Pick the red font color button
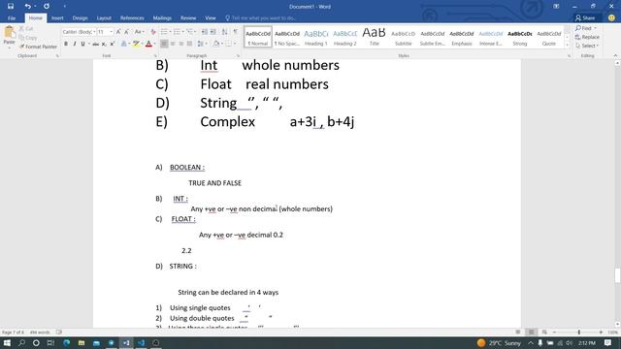The height and width of the screenshot is (349, 621). [x=148, y=44]
